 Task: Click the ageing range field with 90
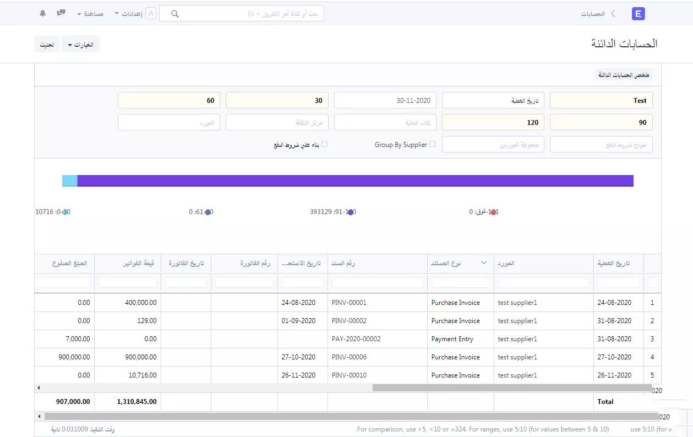tap(601, 122)
